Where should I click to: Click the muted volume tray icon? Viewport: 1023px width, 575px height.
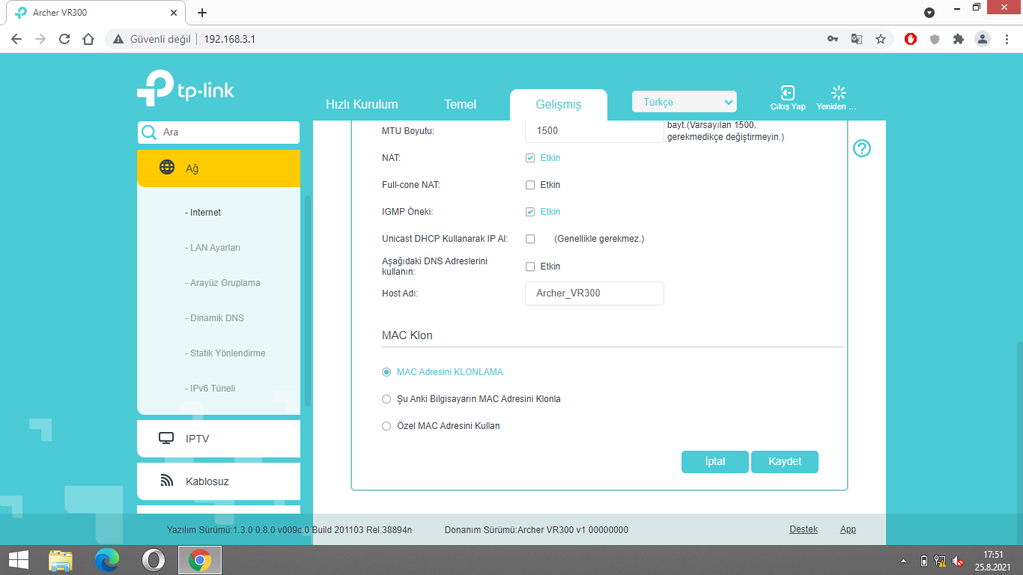click(x=958, y=561)
